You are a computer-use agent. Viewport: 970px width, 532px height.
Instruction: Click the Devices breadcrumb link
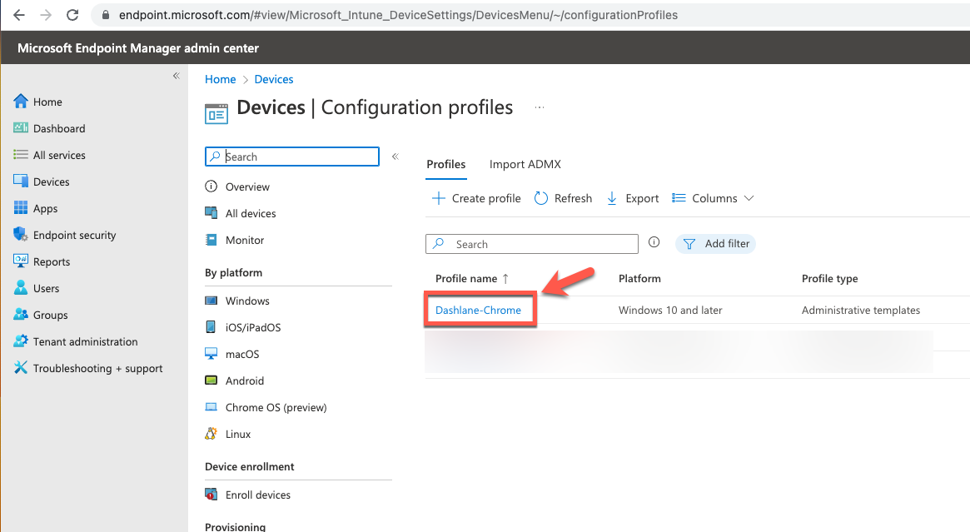point(274,79)
